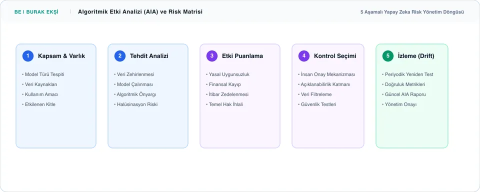Click the Periyodik Yeniden Test item

408,74
